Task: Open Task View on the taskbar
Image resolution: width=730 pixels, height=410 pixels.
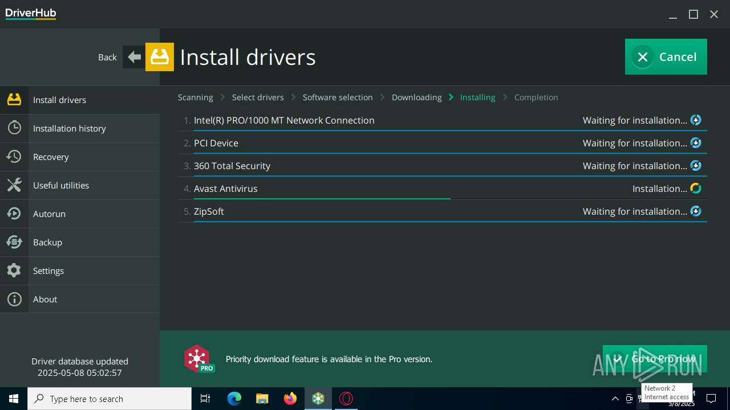Action: click(x=205, y=399)
